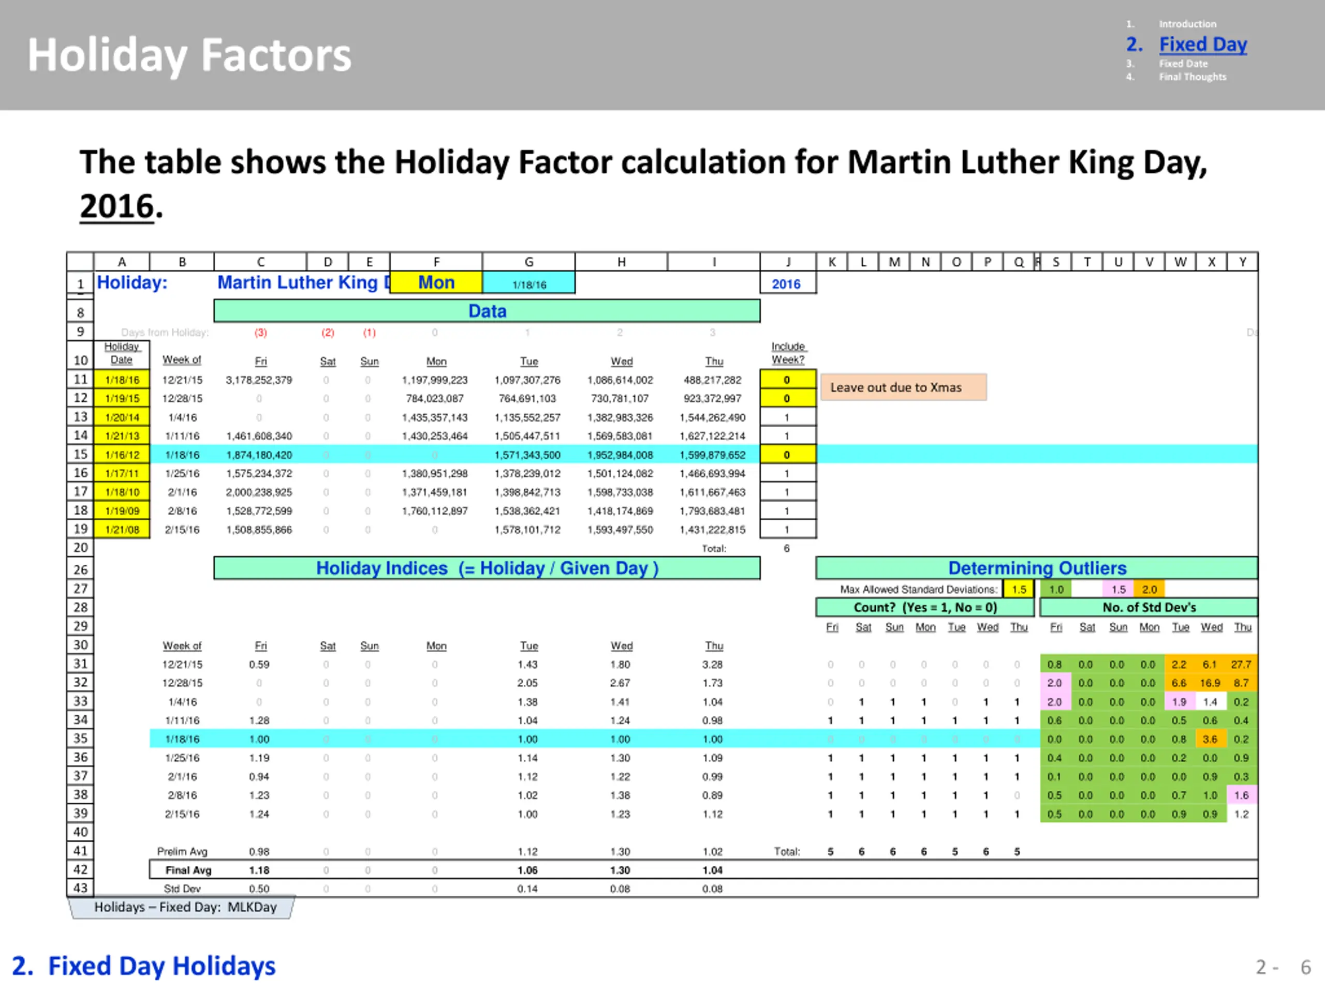1325x993 pixels.
Task: Click the Final Avg Friday value 1.18
Action: [x=259, y=870]
